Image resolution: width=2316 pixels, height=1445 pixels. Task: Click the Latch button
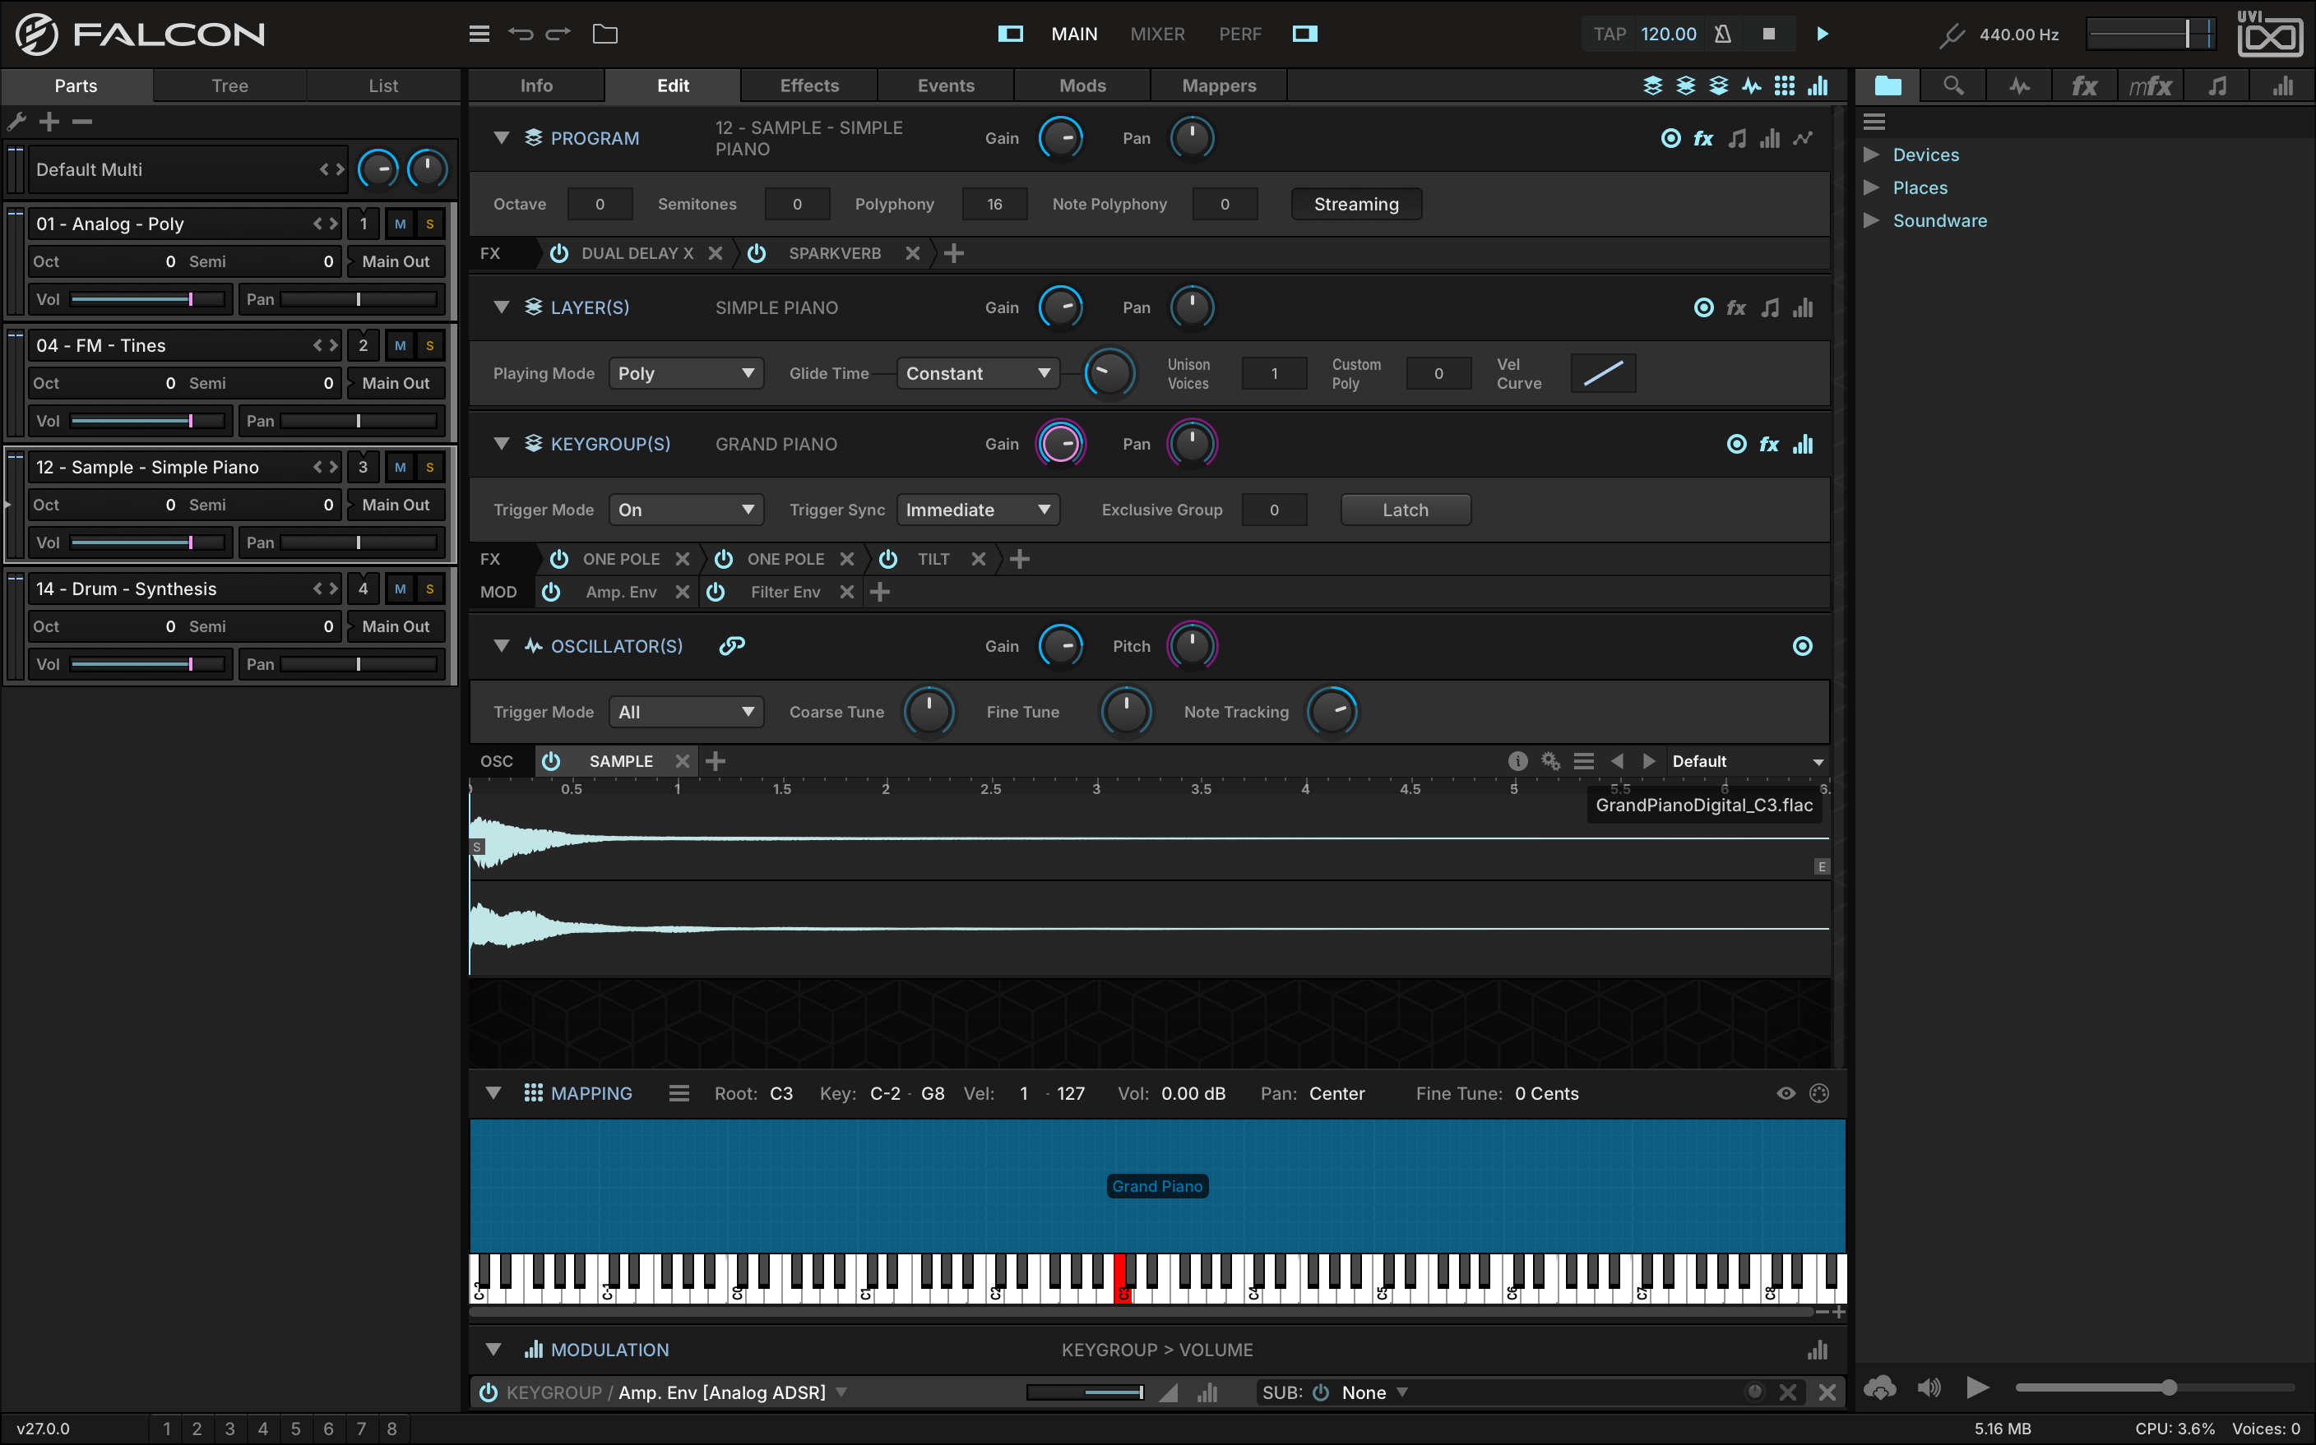tap(1406, 510)
